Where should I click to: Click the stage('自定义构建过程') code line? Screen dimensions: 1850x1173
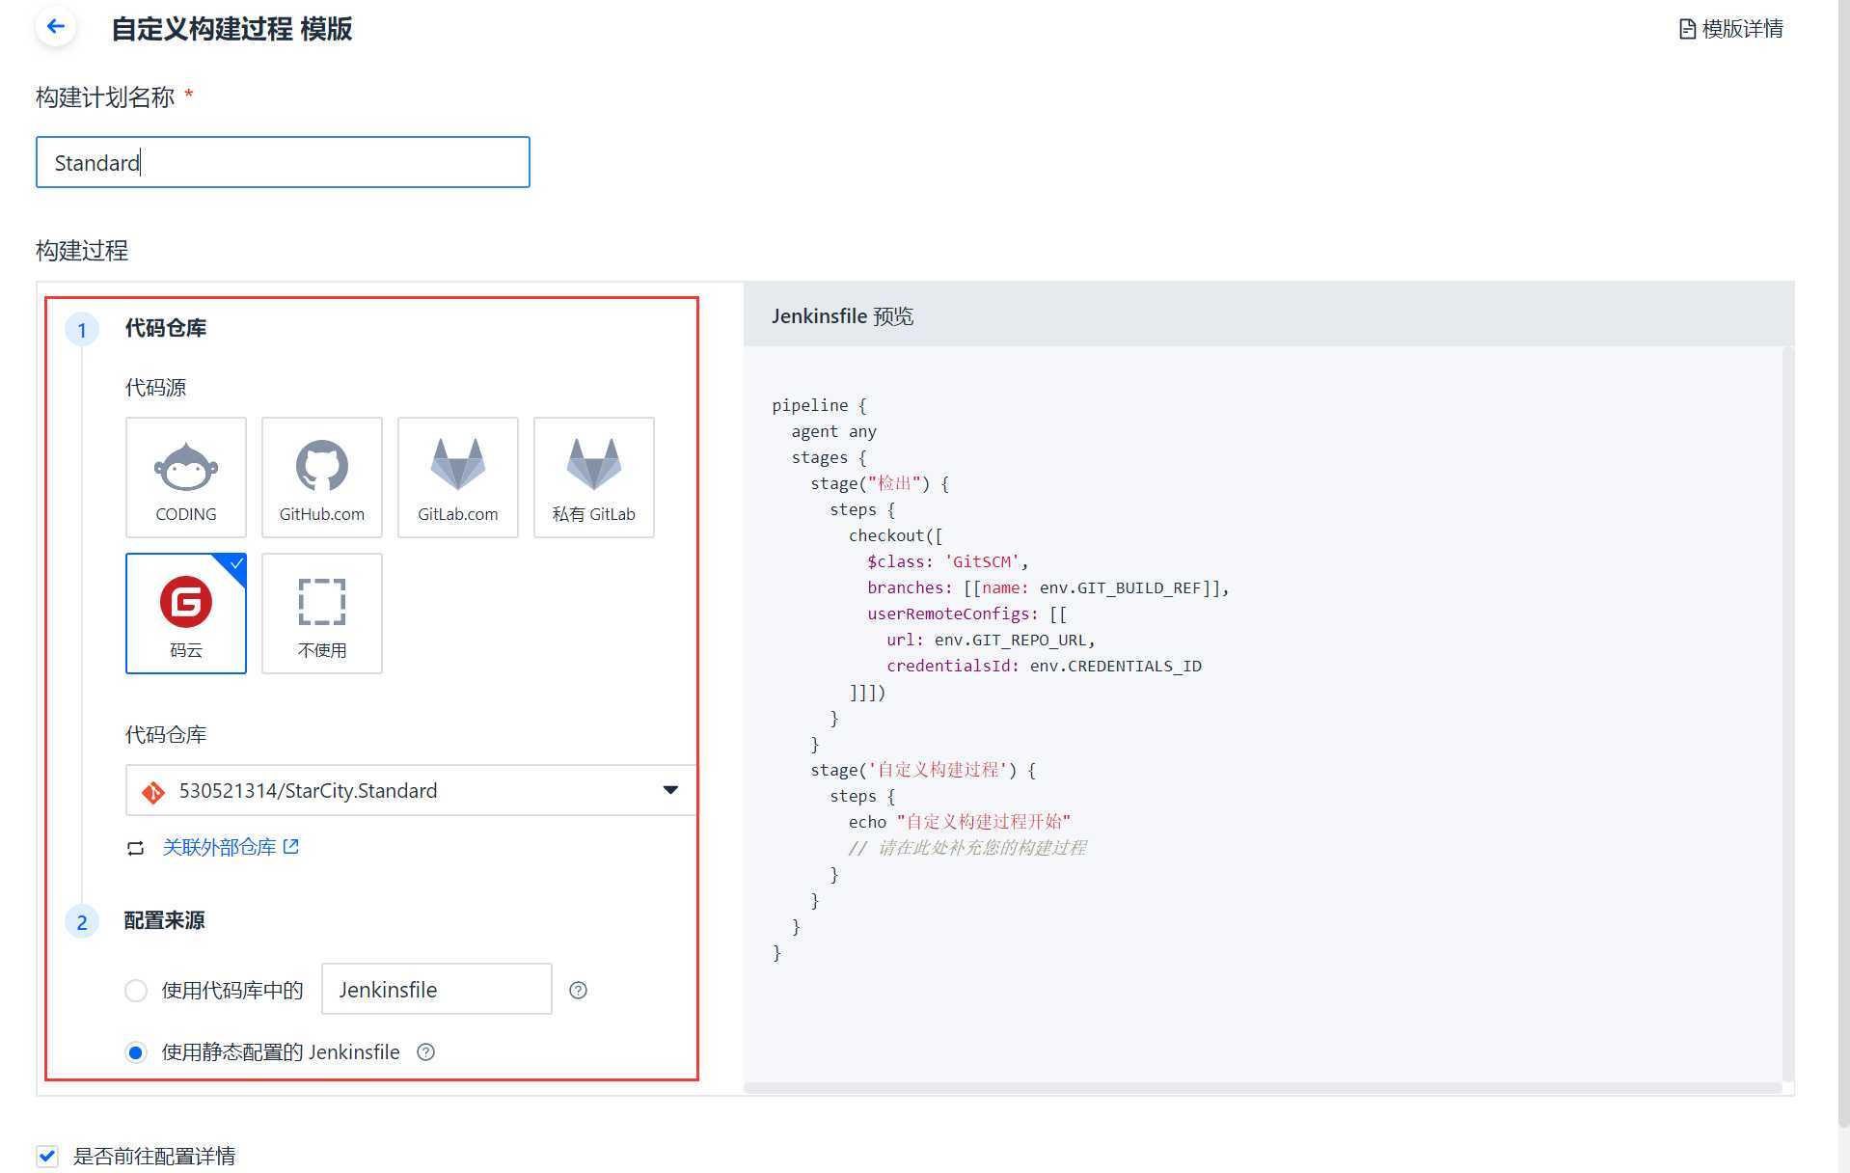[x=923, y=770]
